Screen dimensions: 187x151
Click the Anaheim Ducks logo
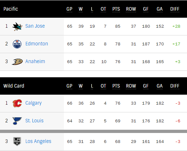pyautogui.click(x=17, y=62)
